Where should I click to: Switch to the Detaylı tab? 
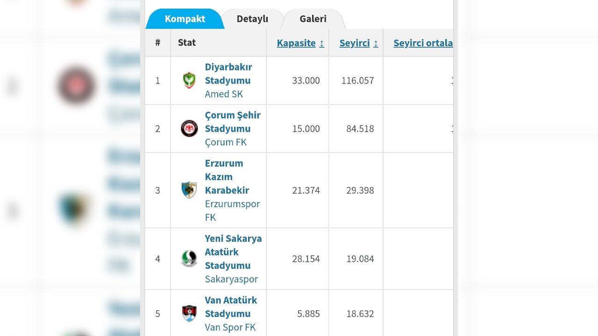click(x=252, y=19)
